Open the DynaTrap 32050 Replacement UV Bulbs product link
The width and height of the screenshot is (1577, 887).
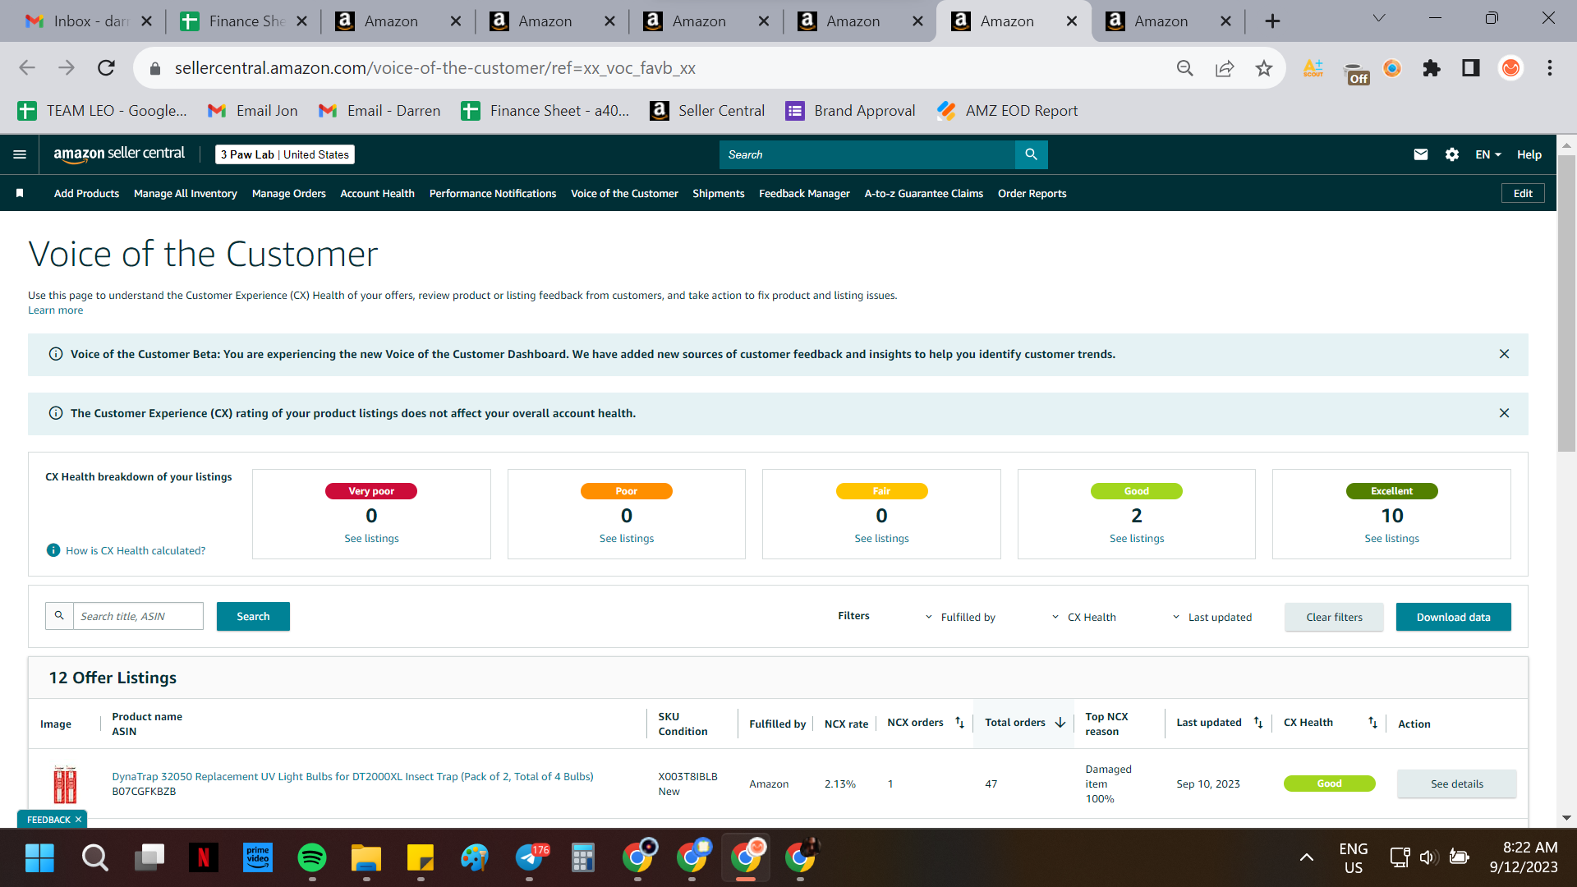pyautogui.click(x=352, y=776)
